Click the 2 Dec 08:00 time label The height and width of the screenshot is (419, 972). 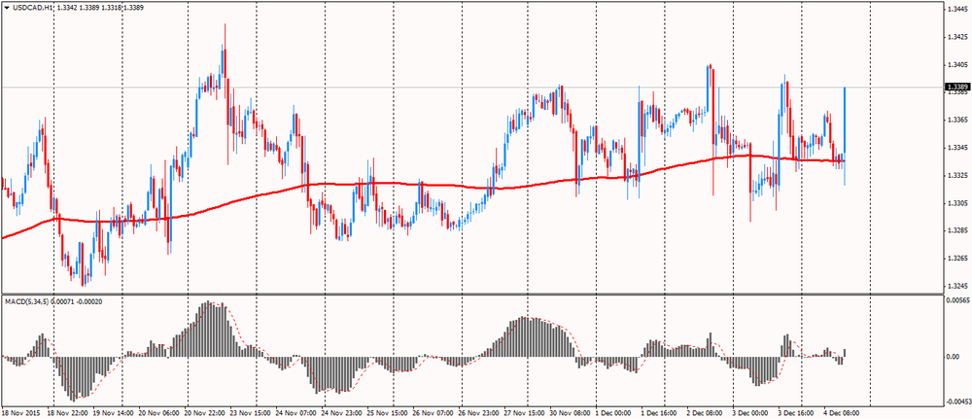coord(706,411)
